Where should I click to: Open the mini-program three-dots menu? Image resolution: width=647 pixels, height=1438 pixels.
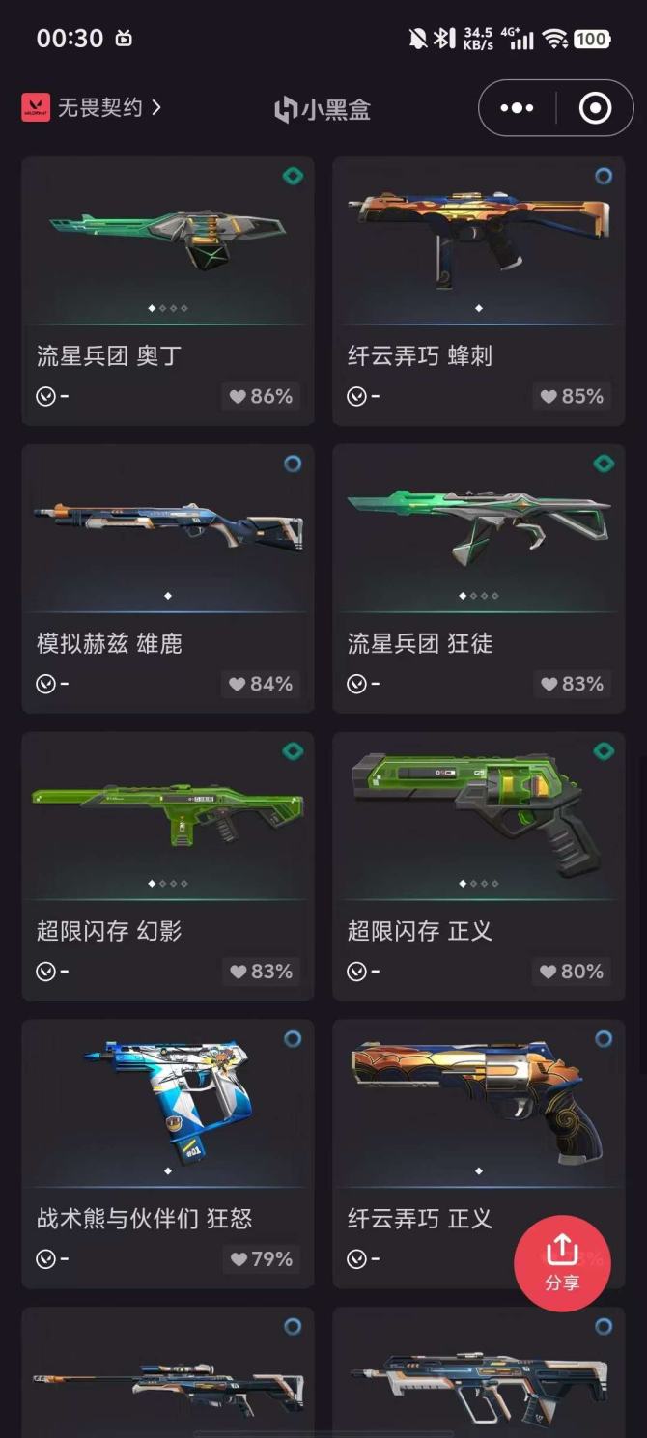(517, 108)
